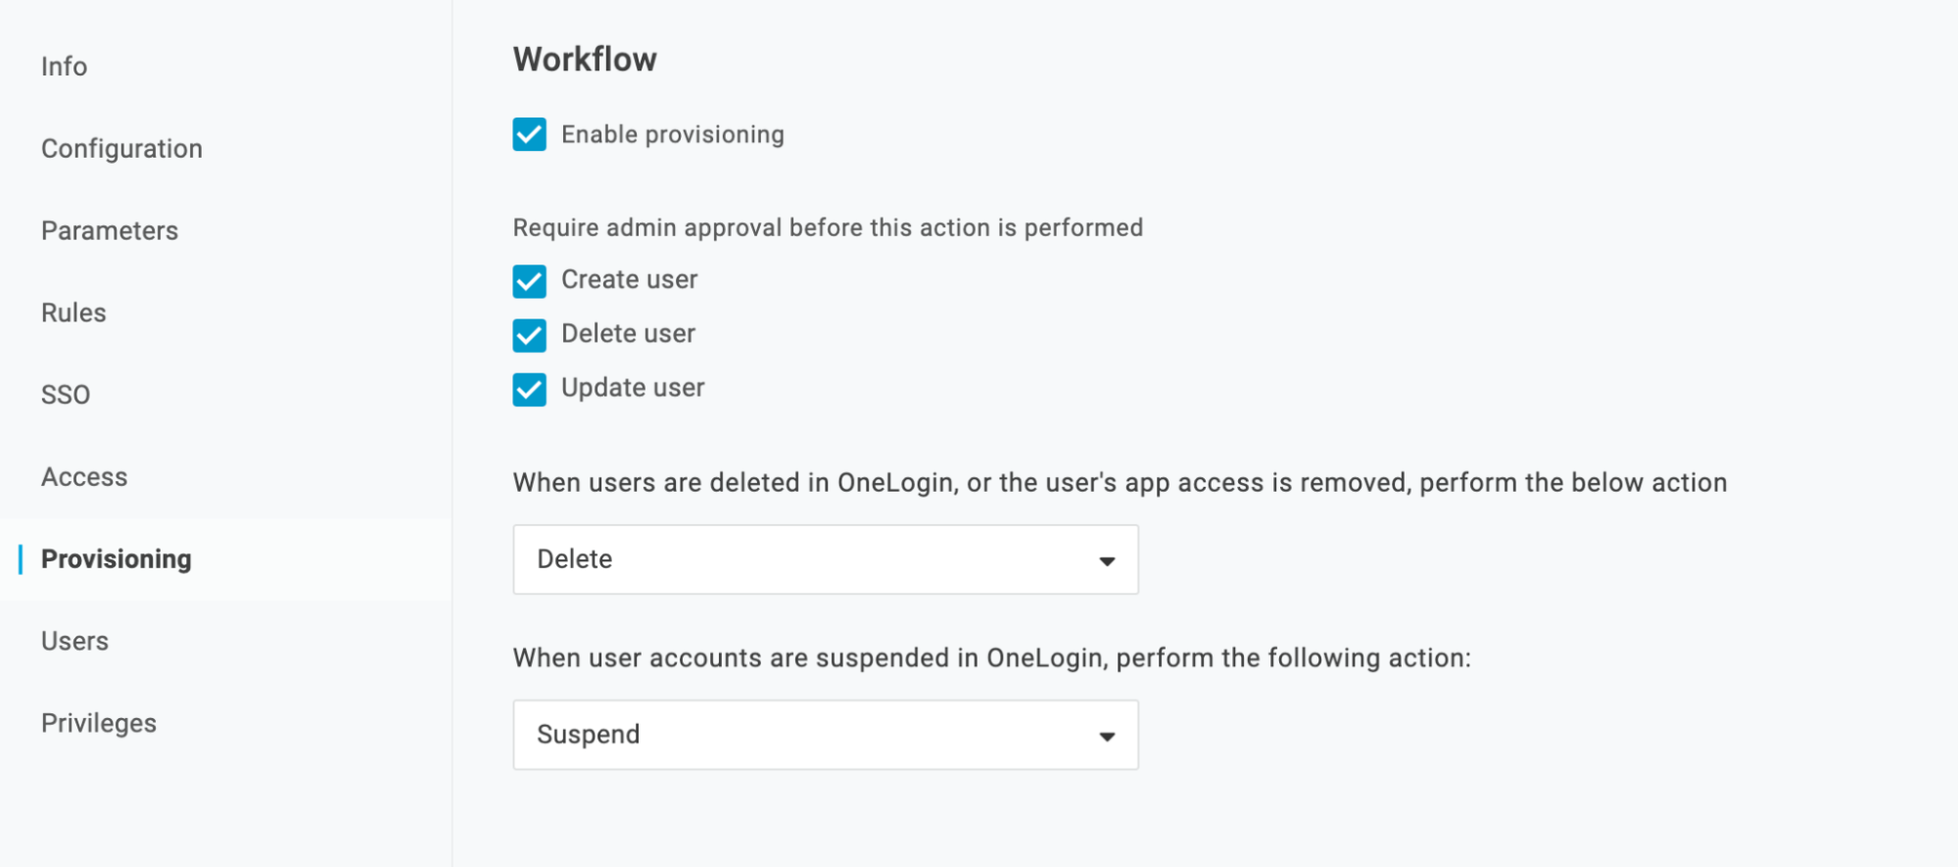Open the Delete action dropdown
1958x868 pixels.
[825, 559]
